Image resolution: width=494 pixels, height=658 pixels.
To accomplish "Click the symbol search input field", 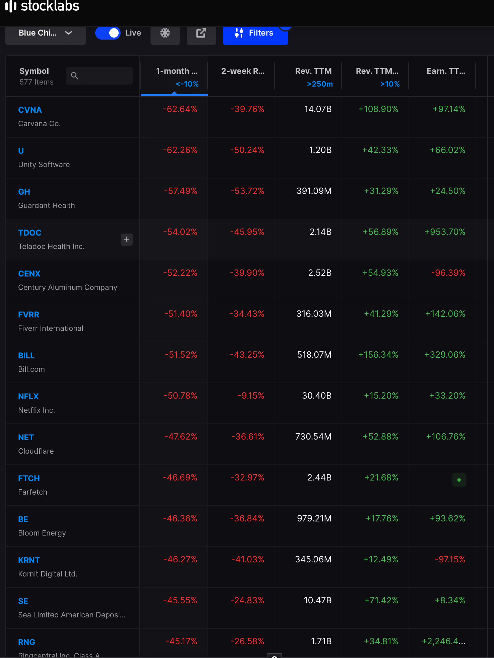I will point(99,76).
